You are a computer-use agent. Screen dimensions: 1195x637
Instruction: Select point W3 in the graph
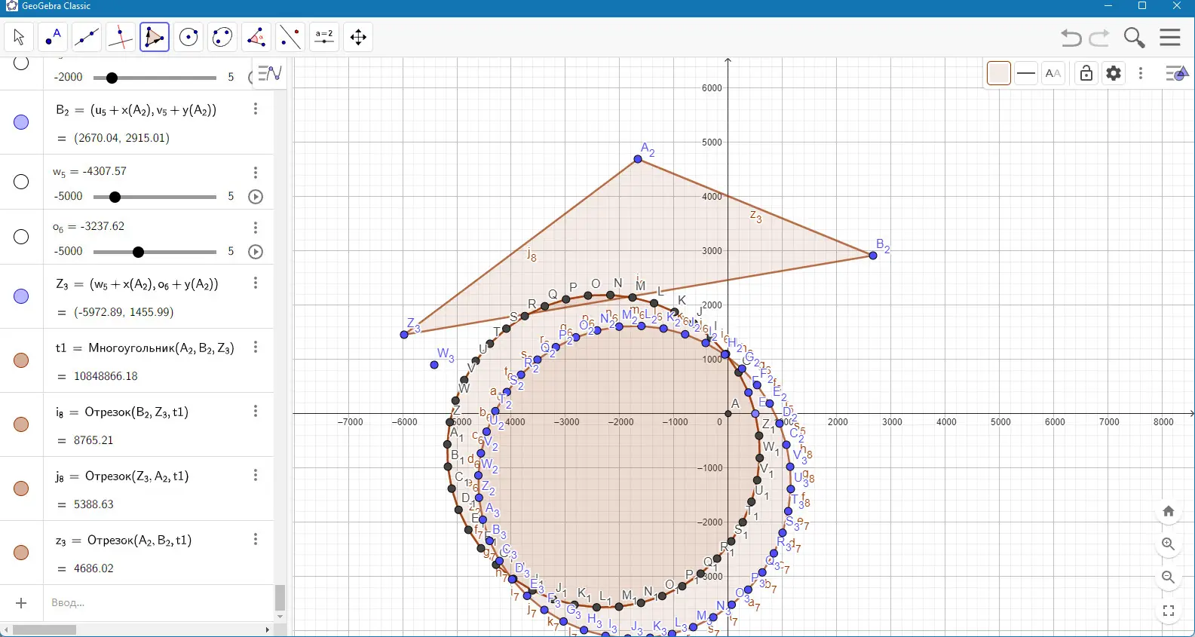(434, 365)
